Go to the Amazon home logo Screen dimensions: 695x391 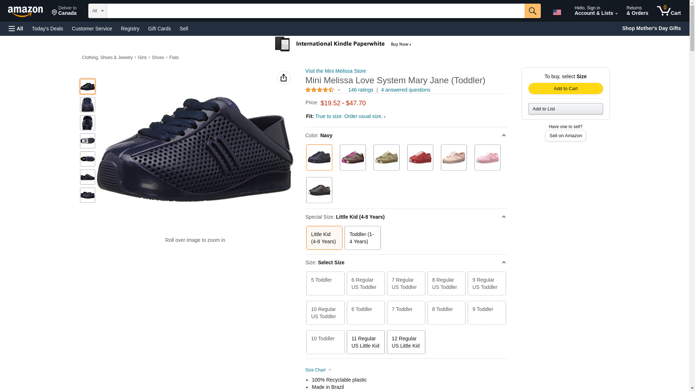25,11
